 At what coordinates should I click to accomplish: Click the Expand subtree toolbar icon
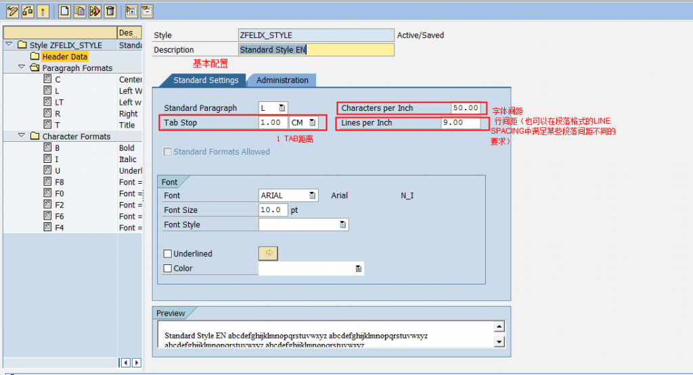click(131, 11)
